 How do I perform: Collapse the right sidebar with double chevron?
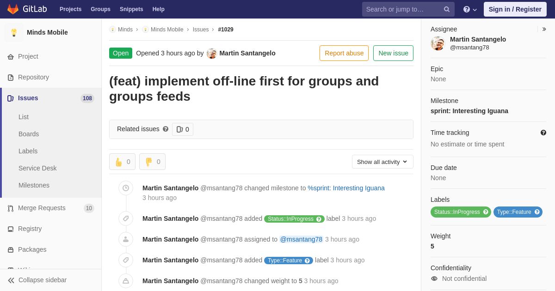click(x=544, y=29)
